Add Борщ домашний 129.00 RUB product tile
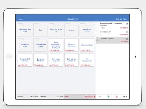This screenshot has height=109, width=146. [x=56, y=45]
